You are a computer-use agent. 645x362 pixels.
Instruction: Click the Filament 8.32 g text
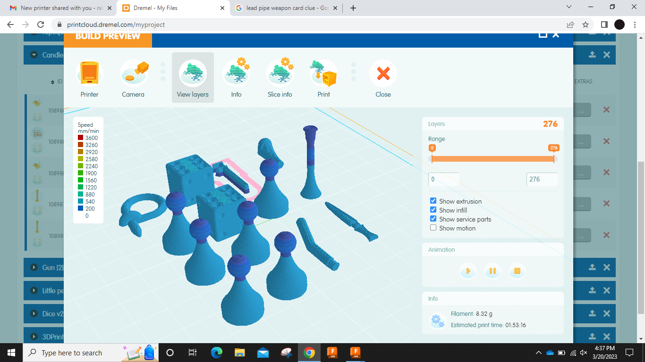click(472, 313)
